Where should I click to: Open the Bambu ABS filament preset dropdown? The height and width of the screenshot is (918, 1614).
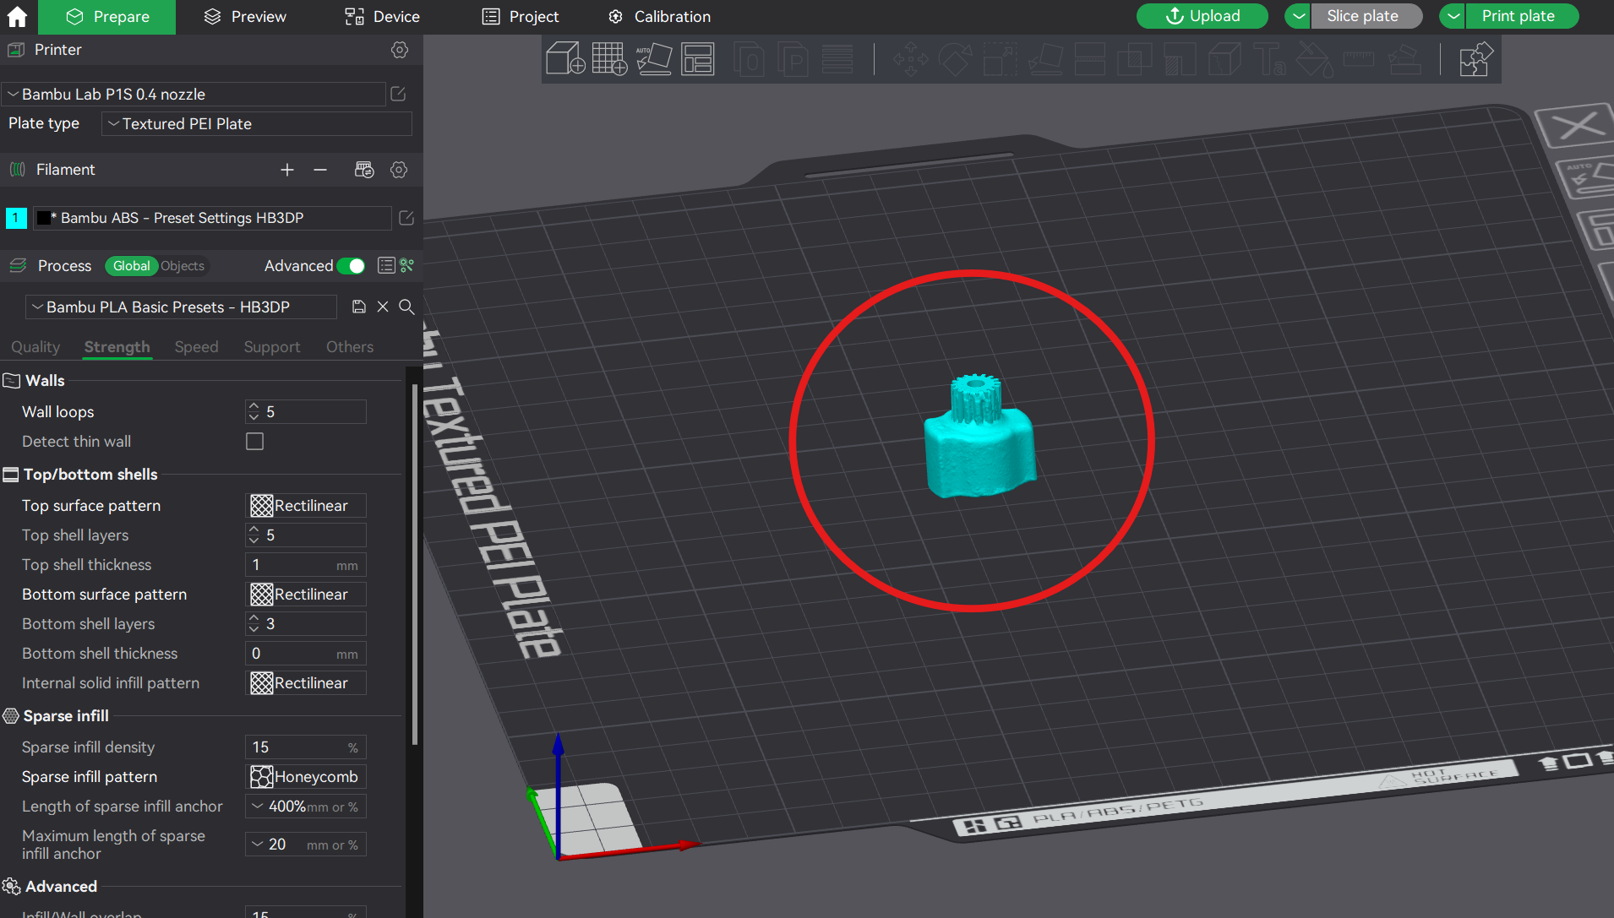coord(212,218)
